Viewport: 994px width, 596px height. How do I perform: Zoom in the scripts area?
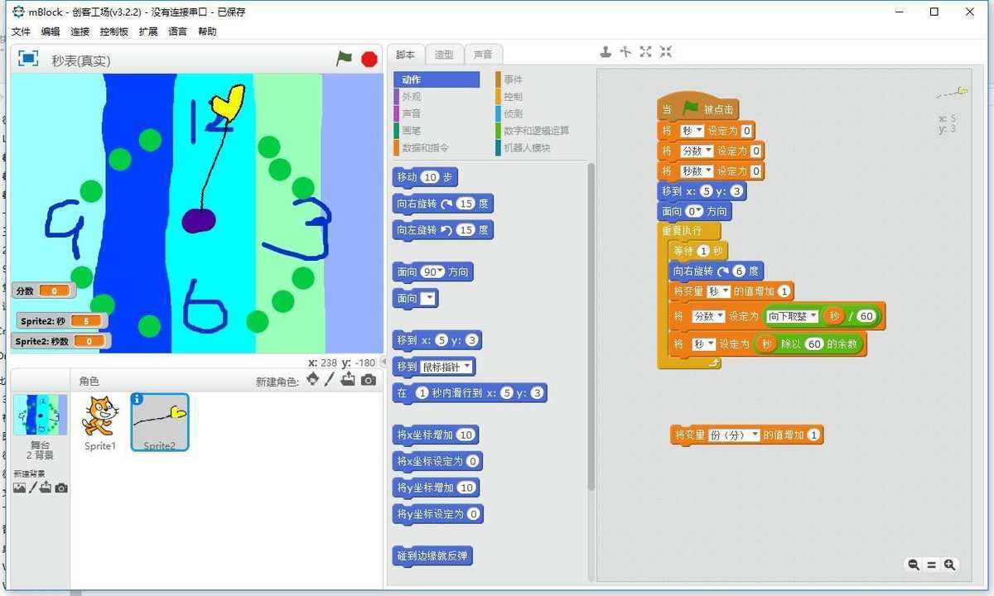950,565
